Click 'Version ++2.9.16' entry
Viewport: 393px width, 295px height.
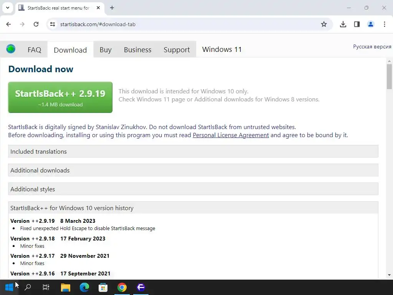pyautogui.click(x=33, y=273)
